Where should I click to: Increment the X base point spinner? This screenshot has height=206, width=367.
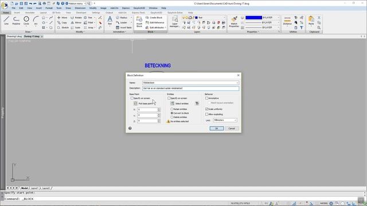(159, 109)
